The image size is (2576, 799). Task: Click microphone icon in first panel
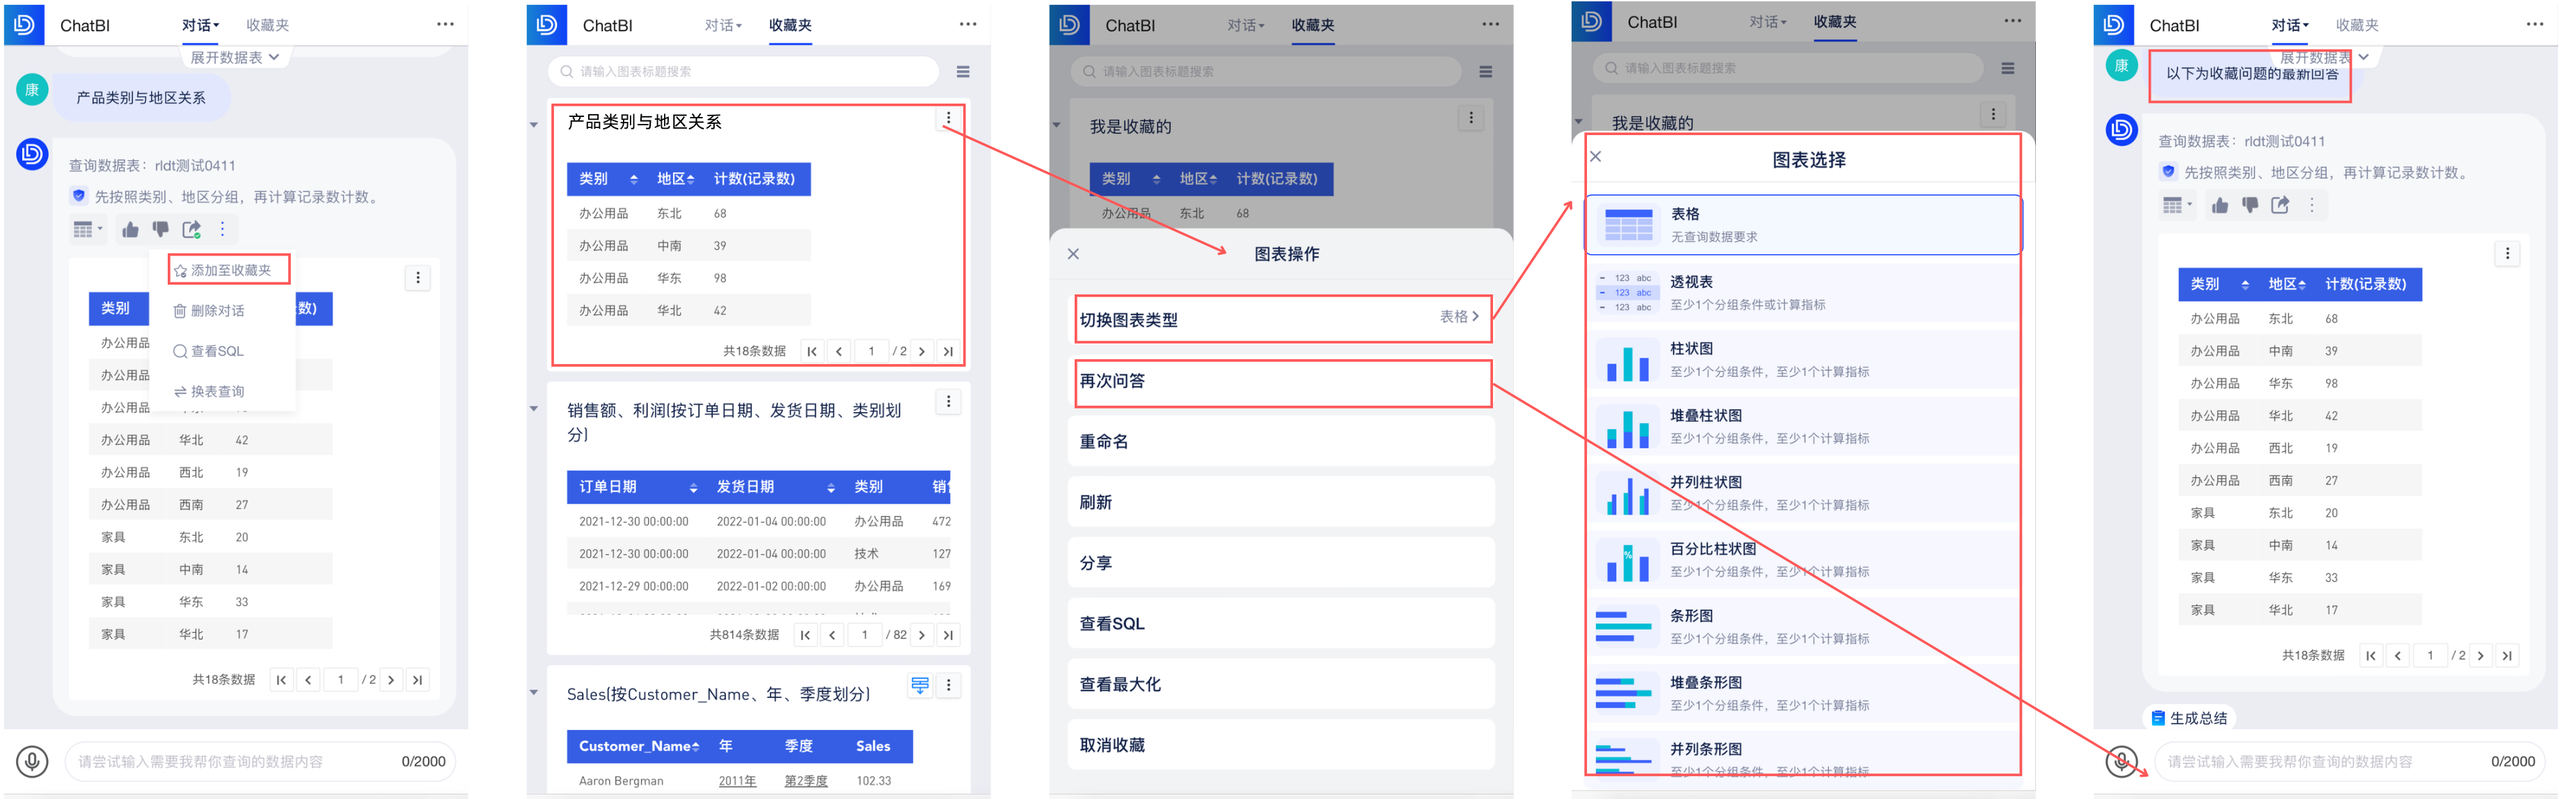pos(32,762)
